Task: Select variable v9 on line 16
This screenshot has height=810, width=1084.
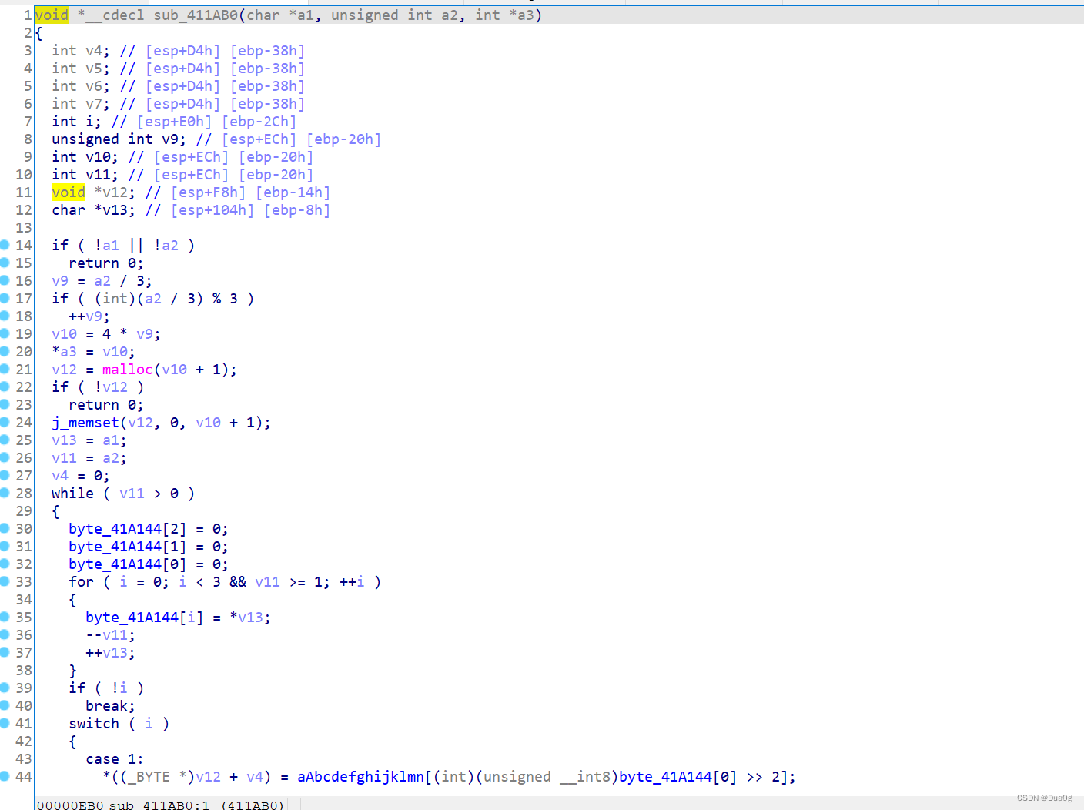Action: pyautogui.click(x=59, y=280)
